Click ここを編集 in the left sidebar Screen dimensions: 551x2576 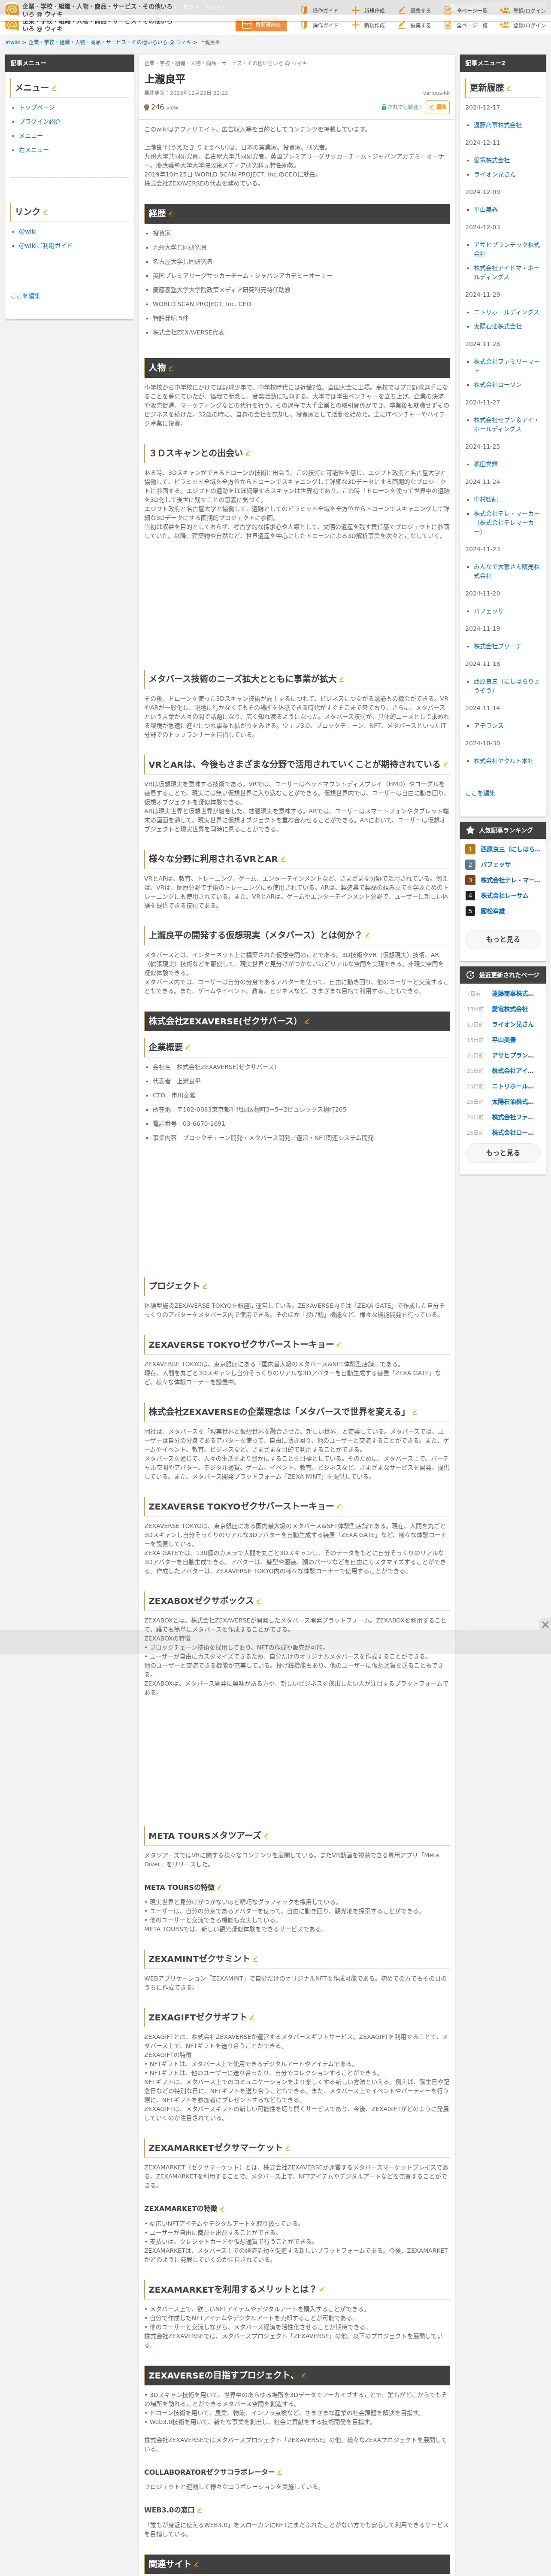click(x=25, y=296)
